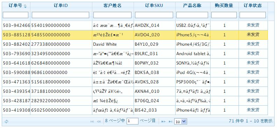
Task: Click product name starting with iPod 4G
Action: click(x=193, y=73)
